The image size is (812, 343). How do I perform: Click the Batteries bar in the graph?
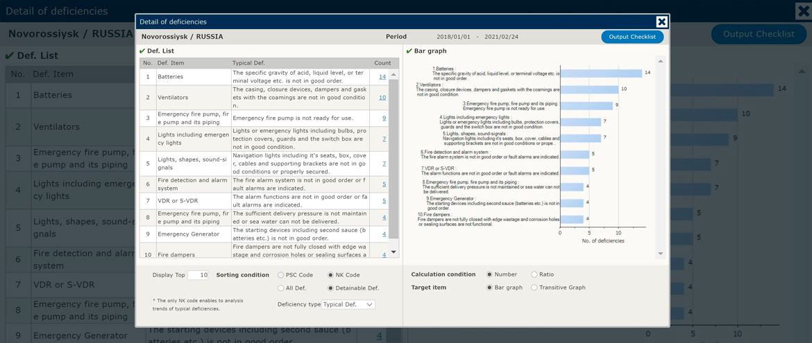600,73
